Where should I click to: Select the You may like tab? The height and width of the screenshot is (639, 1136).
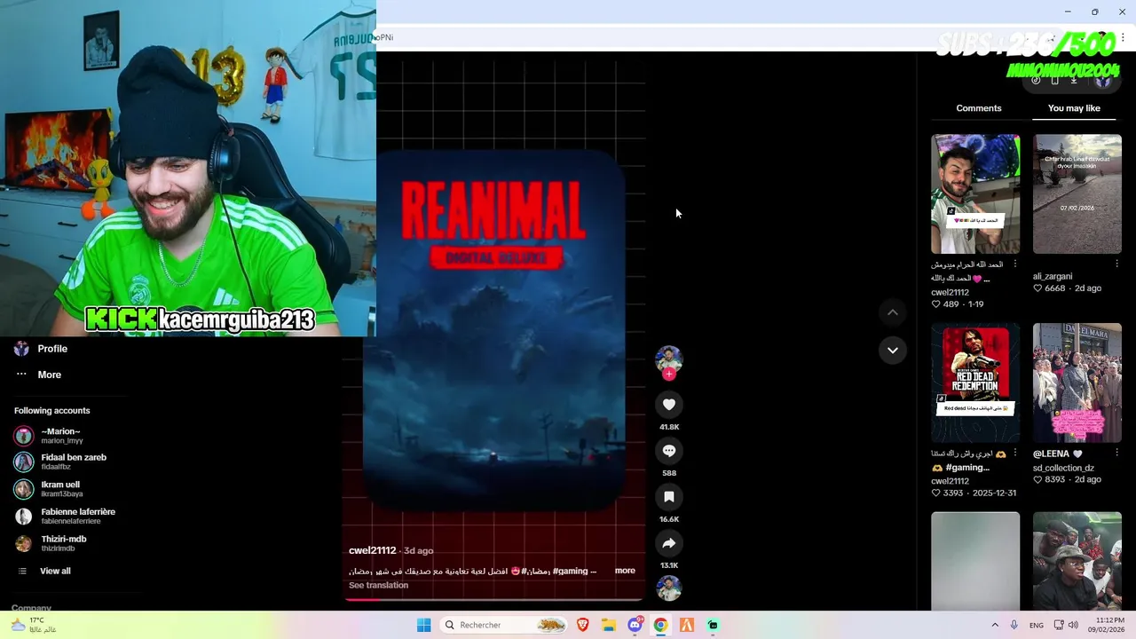[x=1074, y=108]
